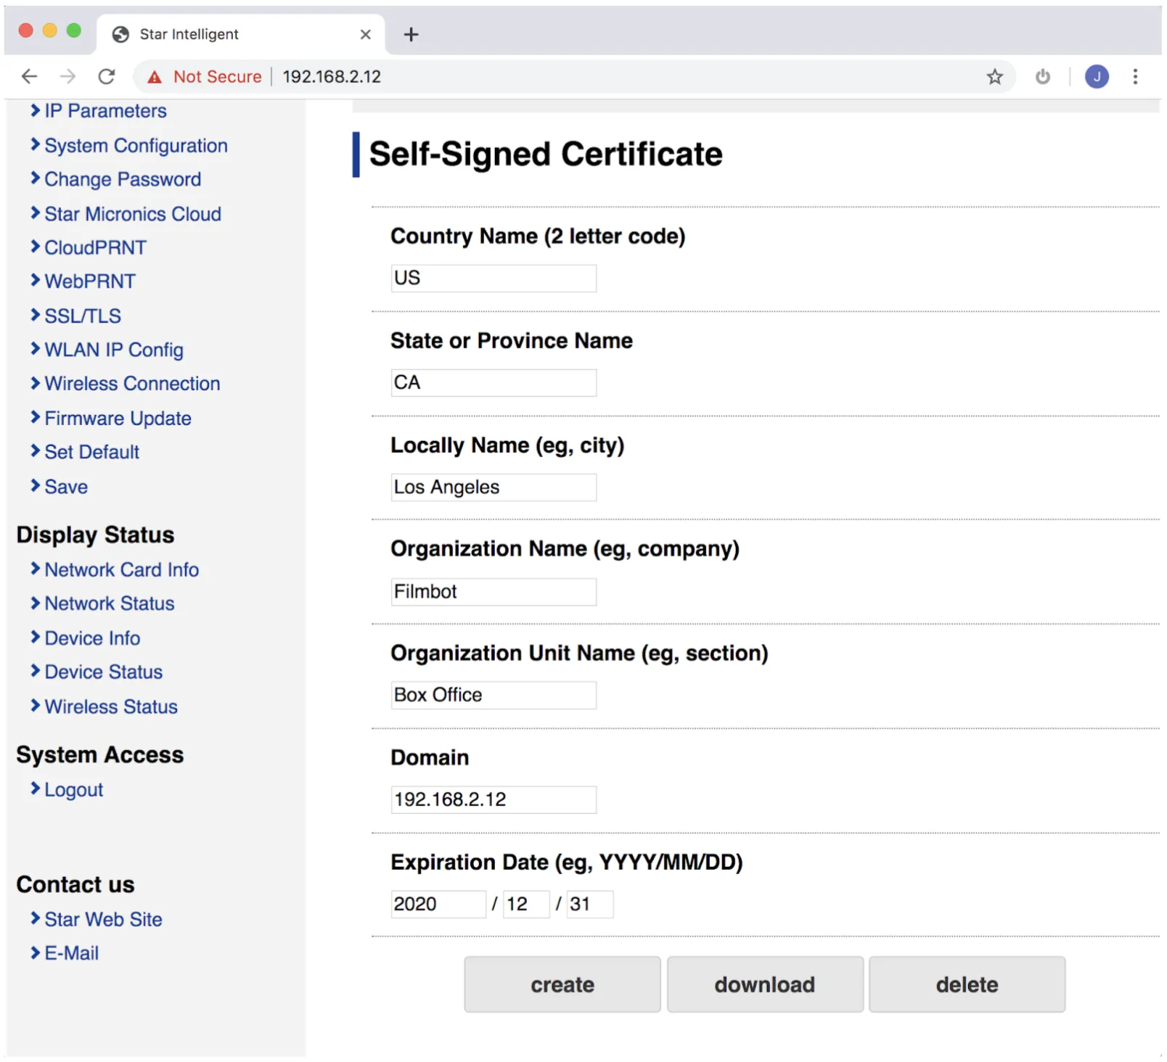Open IP Parameters settings
The height and width of the screenshot is (1062, 1167).
[105, 111]
